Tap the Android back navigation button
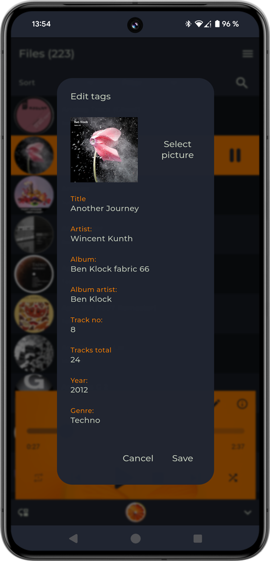 (73, 539)
